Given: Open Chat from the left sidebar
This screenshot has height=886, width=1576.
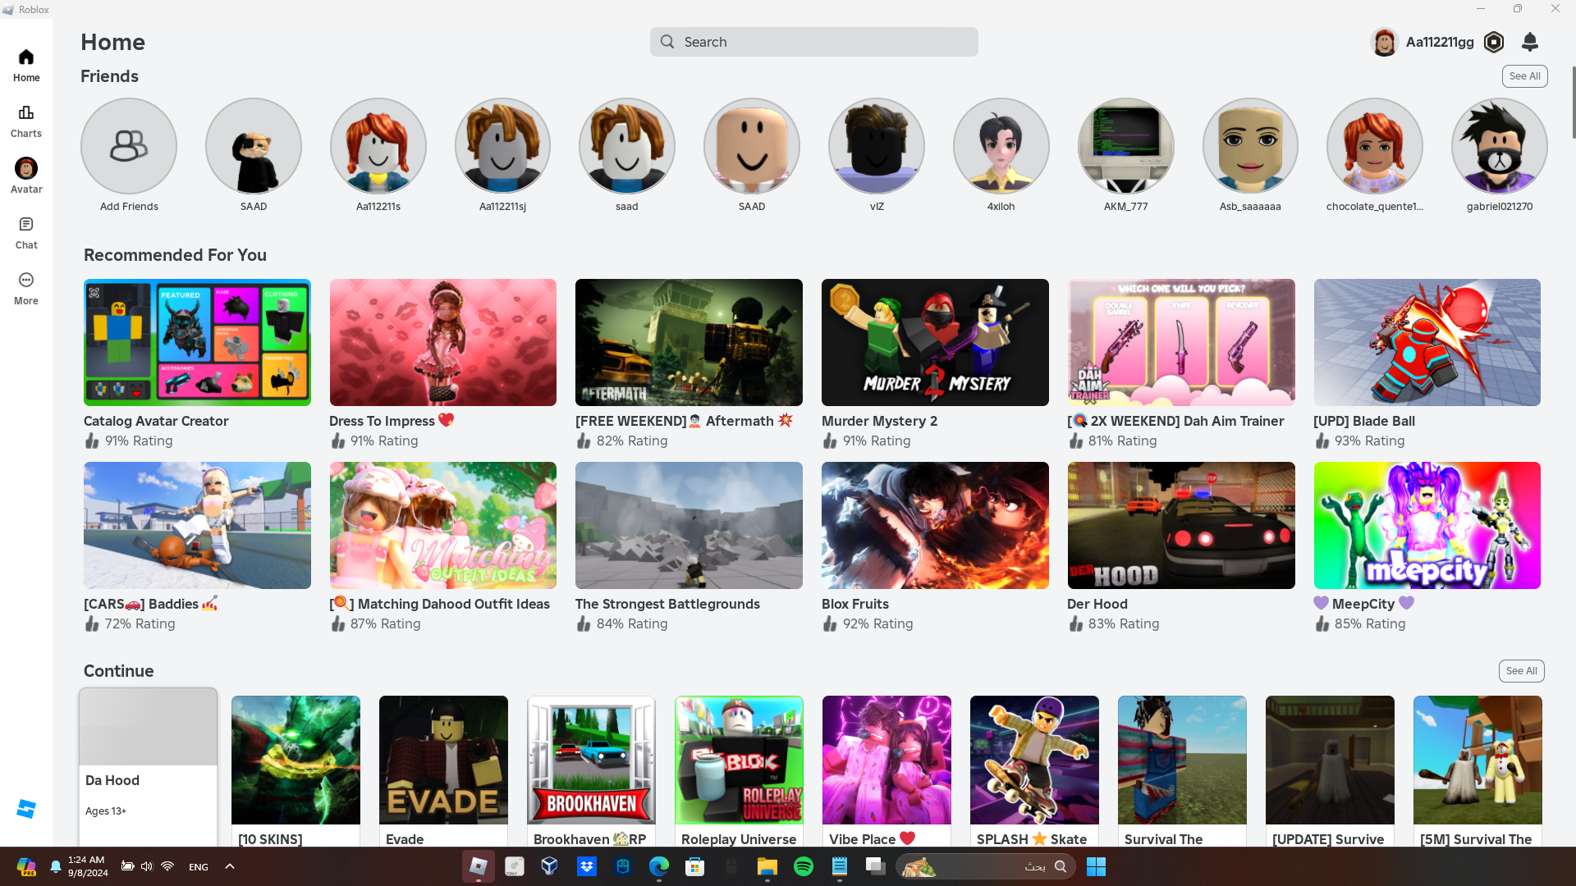Looking at the screenshot, I should (x=26, y=232).
